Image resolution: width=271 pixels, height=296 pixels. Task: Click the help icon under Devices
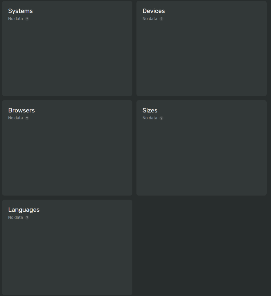161,19
